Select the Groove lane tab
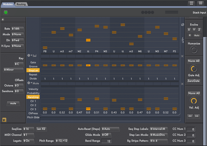Screen dimensions: 207x146 33,67
